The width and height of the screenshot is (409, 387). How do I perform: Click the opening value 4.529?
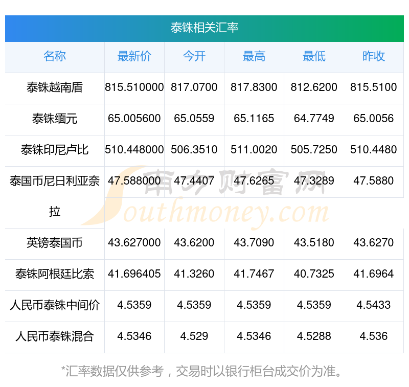tap(194, 336)
